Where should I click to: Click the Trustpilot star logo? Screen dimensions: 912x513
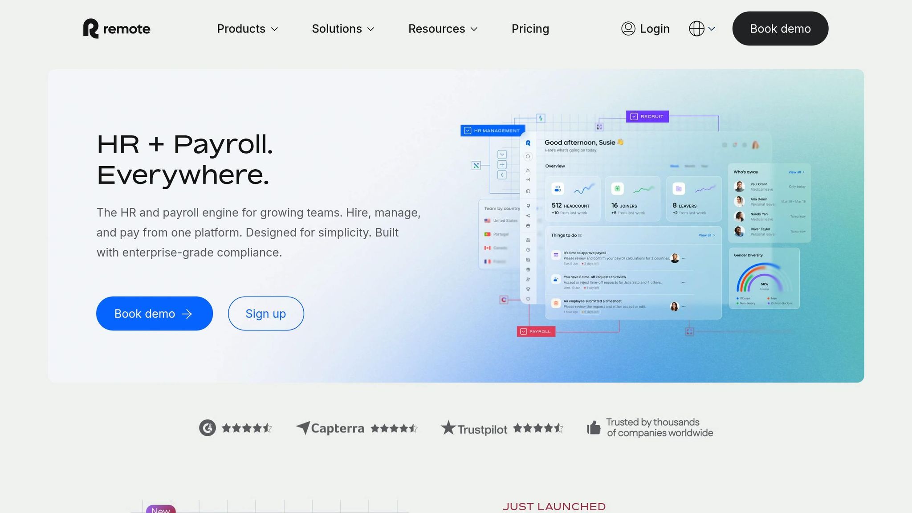click(x=448, y=428)
